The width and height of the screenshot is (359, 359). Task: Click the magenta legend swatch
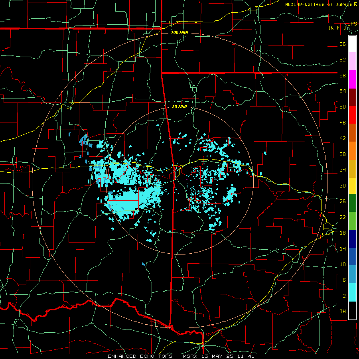(x=352, y=79)
